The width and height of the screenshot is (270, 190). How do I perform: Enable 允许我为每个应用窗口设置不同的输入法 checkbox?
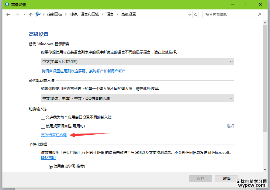(43, 118)
